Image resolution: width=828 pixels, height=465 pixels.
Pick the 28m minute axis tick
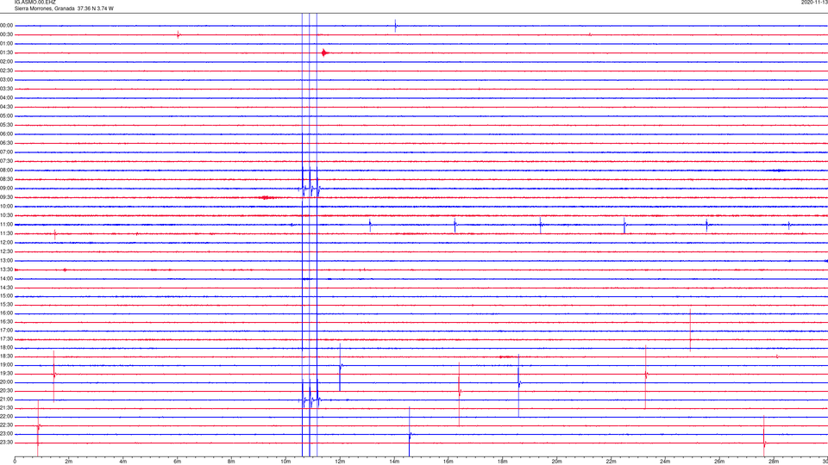[x=773, y=462]
